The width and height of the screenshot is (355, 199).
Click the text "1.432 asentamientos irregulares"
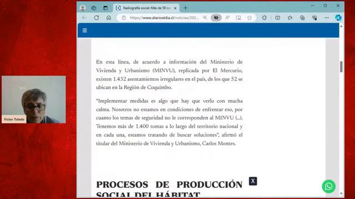(149, 79)
